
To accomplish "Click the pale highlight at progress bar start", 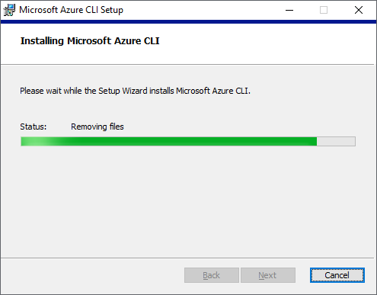I will pos(34,142).
